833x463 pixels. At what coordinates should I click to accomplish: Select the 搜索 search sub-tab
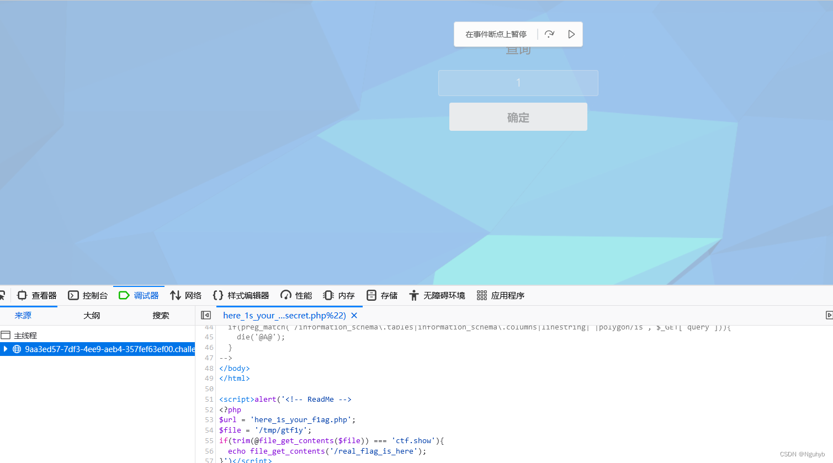(x=161, y=316)
